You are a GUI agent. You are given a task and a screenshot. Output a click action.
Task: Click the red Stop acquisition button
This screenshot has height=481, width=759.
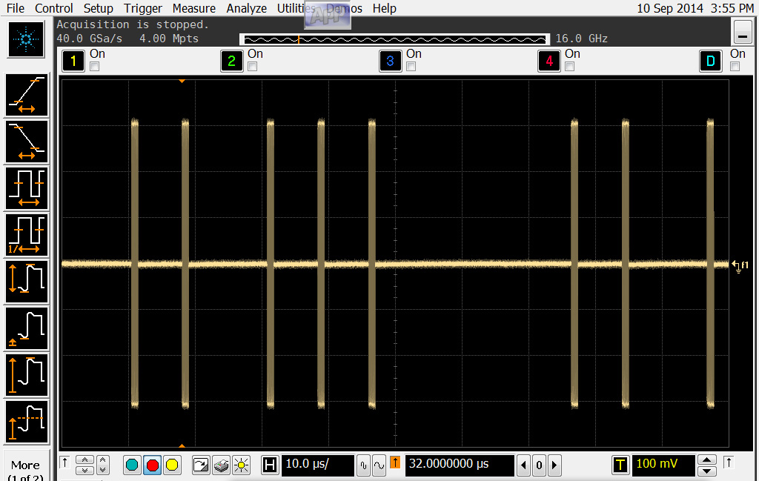click(x=152, y=465)
